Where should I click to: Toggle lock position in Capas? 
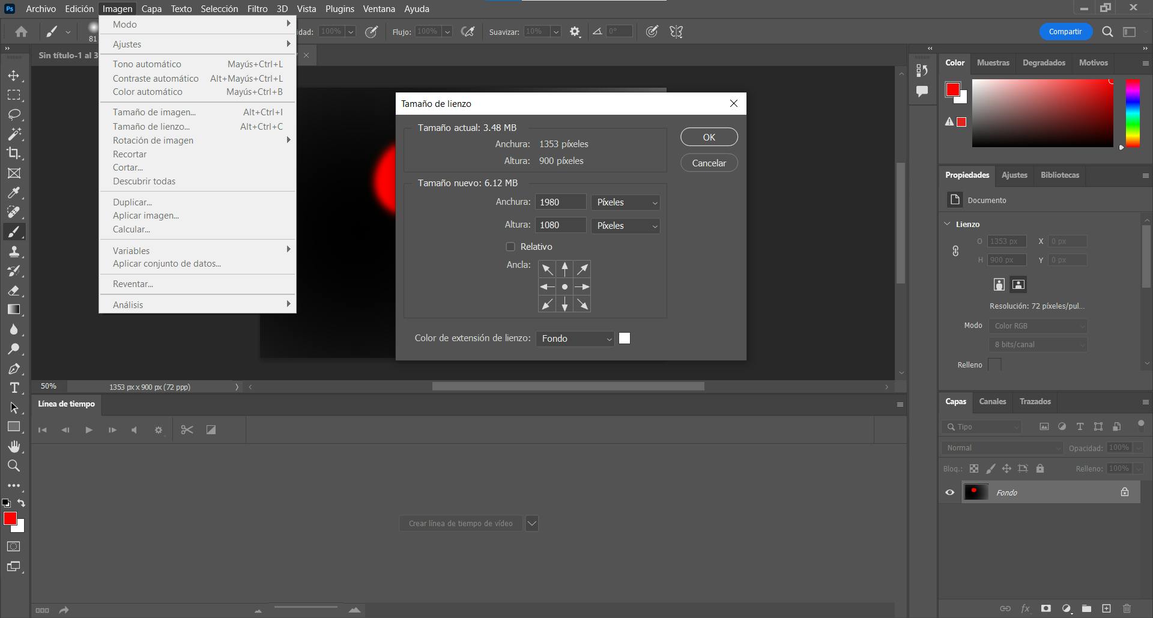[x=1006, y=468]
